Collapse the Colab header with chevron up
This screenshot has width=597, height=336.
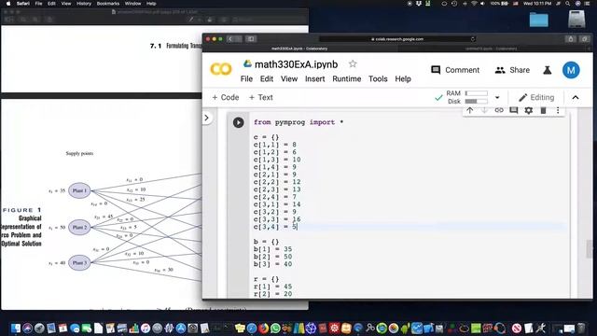point(576,97)
